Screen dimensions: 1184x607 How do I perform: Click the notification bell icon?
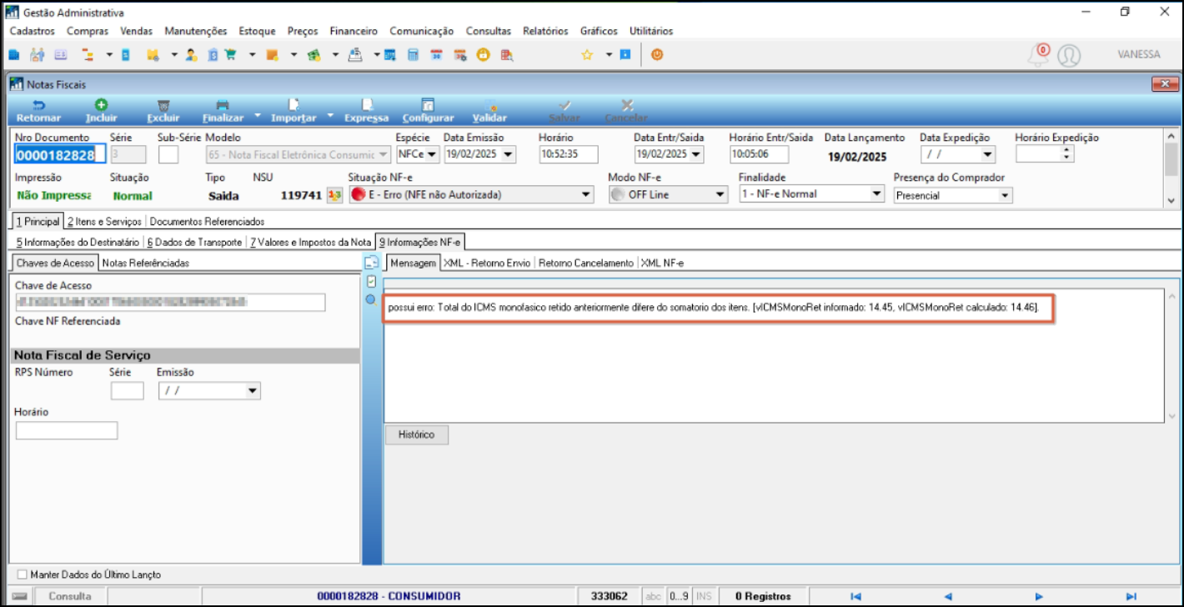(1038, 55)
